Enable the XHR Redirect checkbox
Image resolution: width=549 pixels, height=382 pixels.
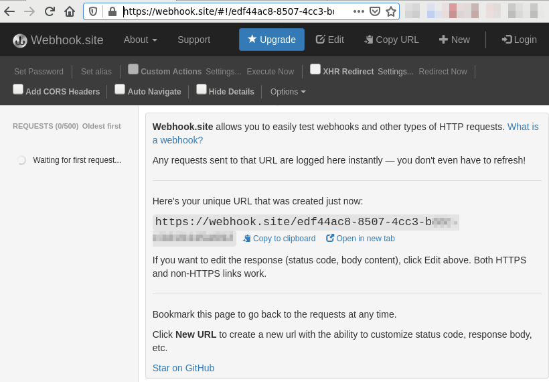click(315, 69)
